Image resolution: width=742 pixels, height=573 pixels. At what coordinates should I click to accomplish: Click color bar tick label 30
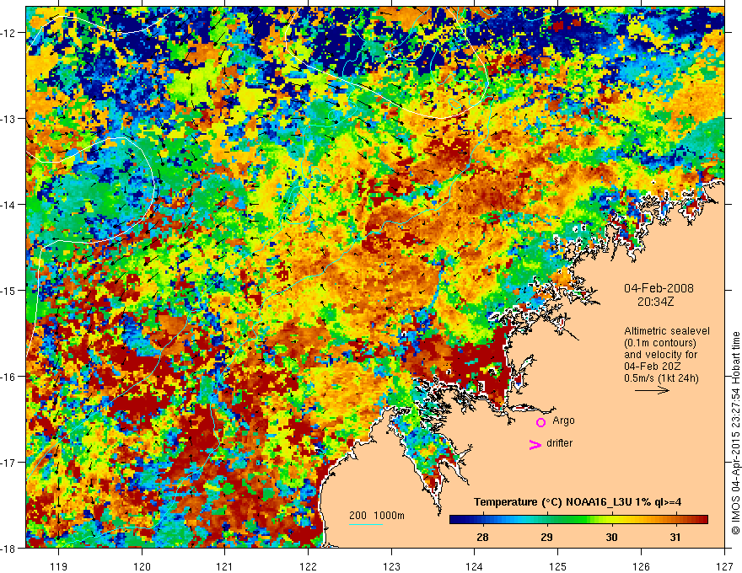[611, 537]
